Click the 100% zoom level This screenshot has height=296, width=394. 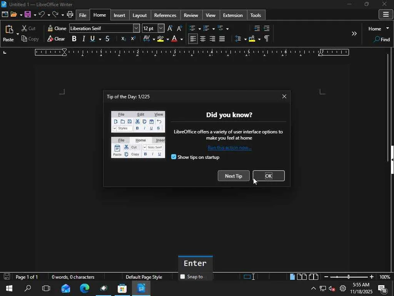pos(385,277)
